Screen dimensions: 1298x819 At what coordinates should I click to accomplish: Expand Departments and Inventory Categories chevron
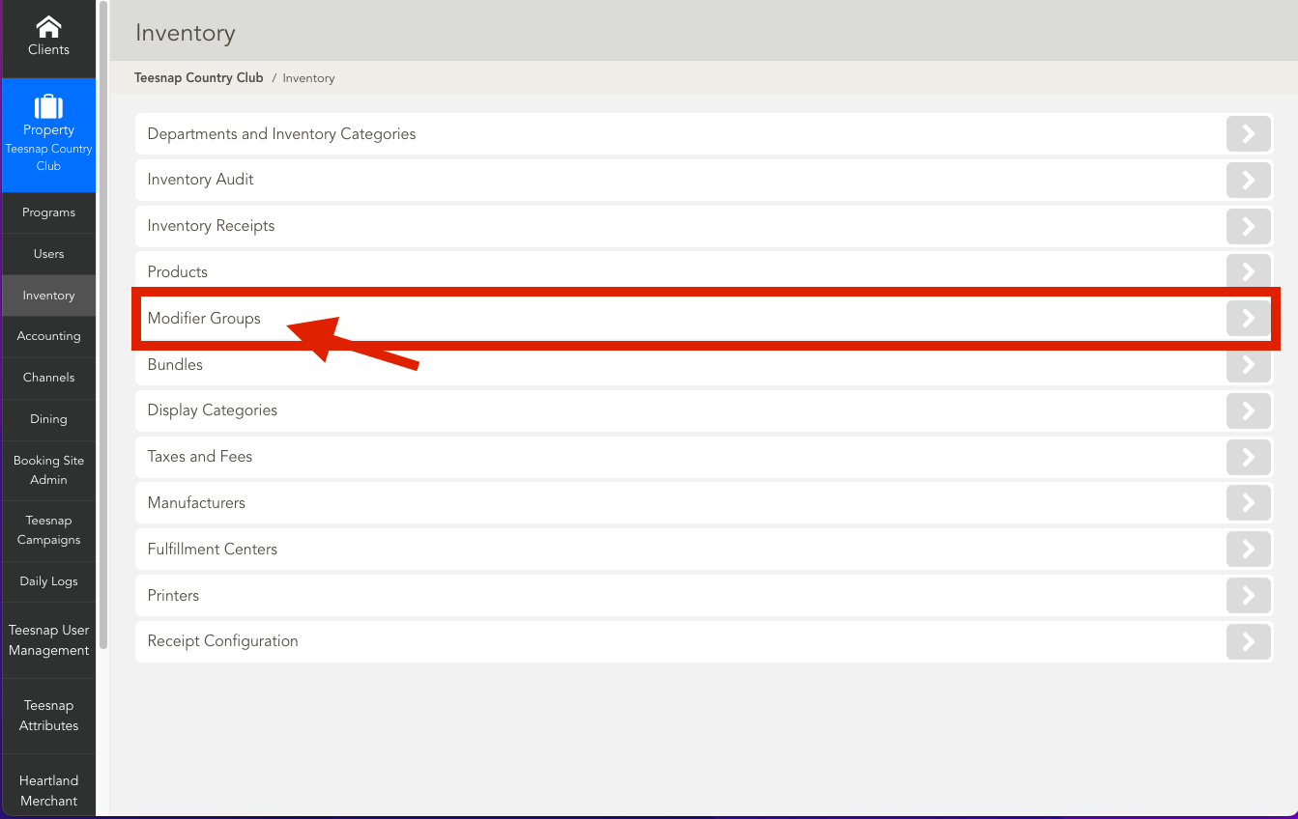click(x=1248, y=134)
